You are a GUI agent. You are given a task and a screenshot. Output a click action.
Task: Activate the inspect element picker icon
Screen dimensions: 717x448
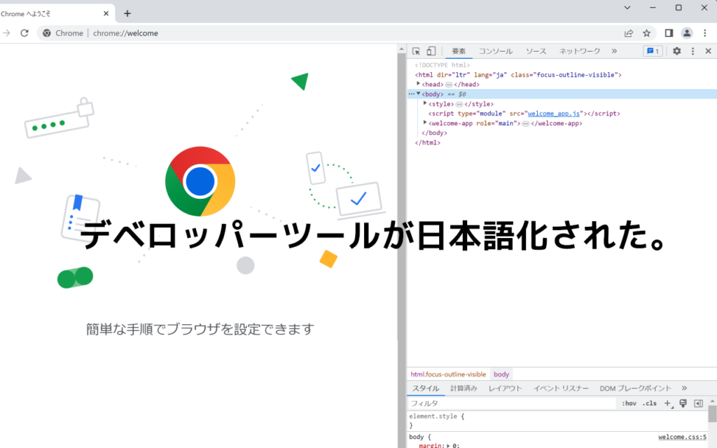pyautogui.click(x=417, y=51)
